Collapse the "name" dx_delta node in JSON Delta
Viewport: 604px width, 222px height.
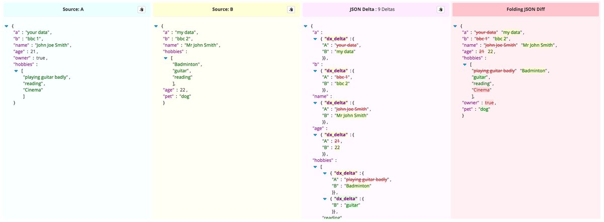click(x=315, y=103)
